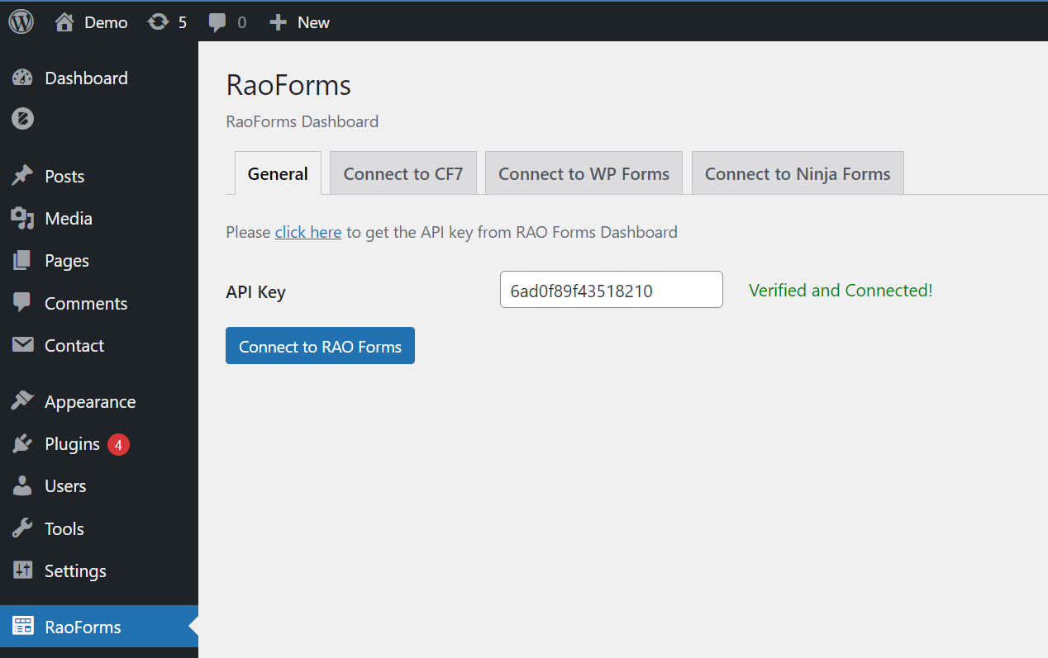Click the Pages icon in sidebar
This screenshot has width=1048, height=658.
[x=22, y=261]
